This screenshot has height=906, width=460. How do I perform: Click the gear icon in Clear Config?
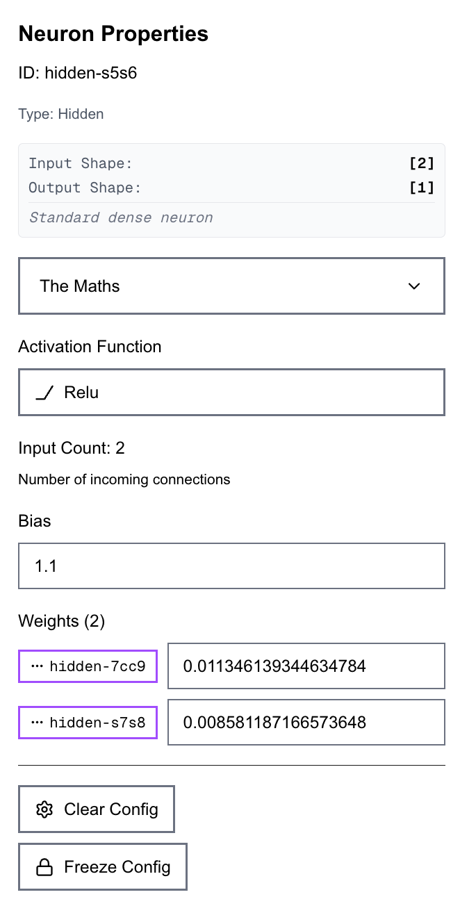pos(44,809)
